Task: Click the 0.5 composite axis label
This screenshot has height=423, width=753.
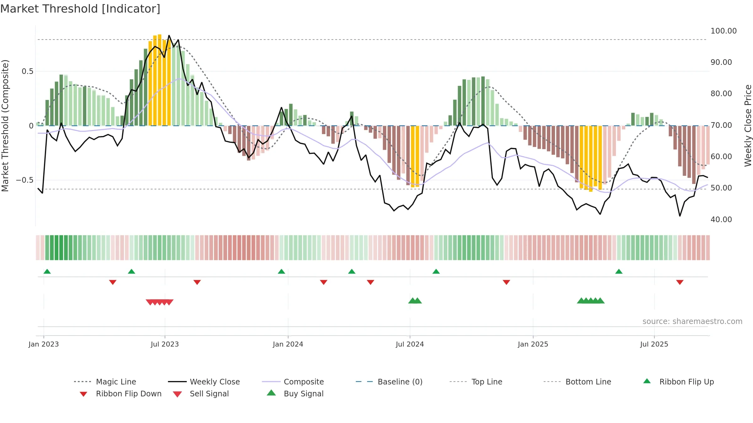Action: pos(27,71)
